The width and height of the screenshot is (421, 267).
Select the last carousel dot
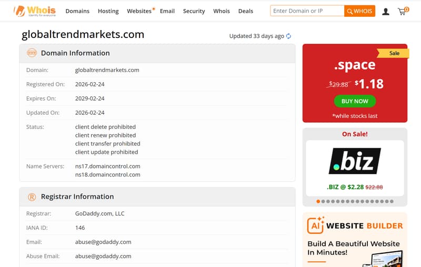point(392,201)
